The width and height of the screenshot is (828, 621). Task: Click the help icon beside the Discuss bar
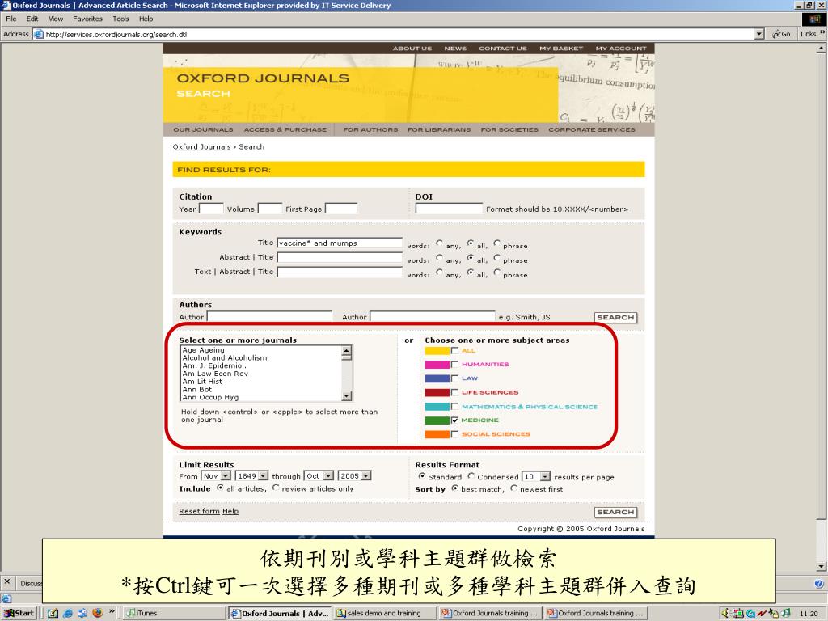tap(818, 584)
